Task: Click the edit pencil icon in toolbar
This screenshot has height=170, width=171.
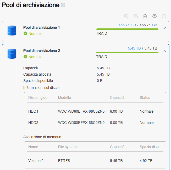Action: (x=136, y=16)
